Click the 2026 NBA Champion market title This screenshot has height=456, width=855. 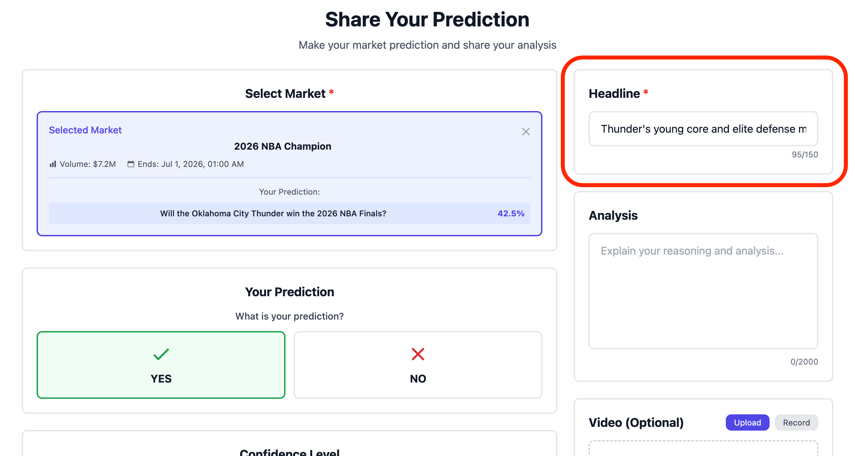click(282, 146)
